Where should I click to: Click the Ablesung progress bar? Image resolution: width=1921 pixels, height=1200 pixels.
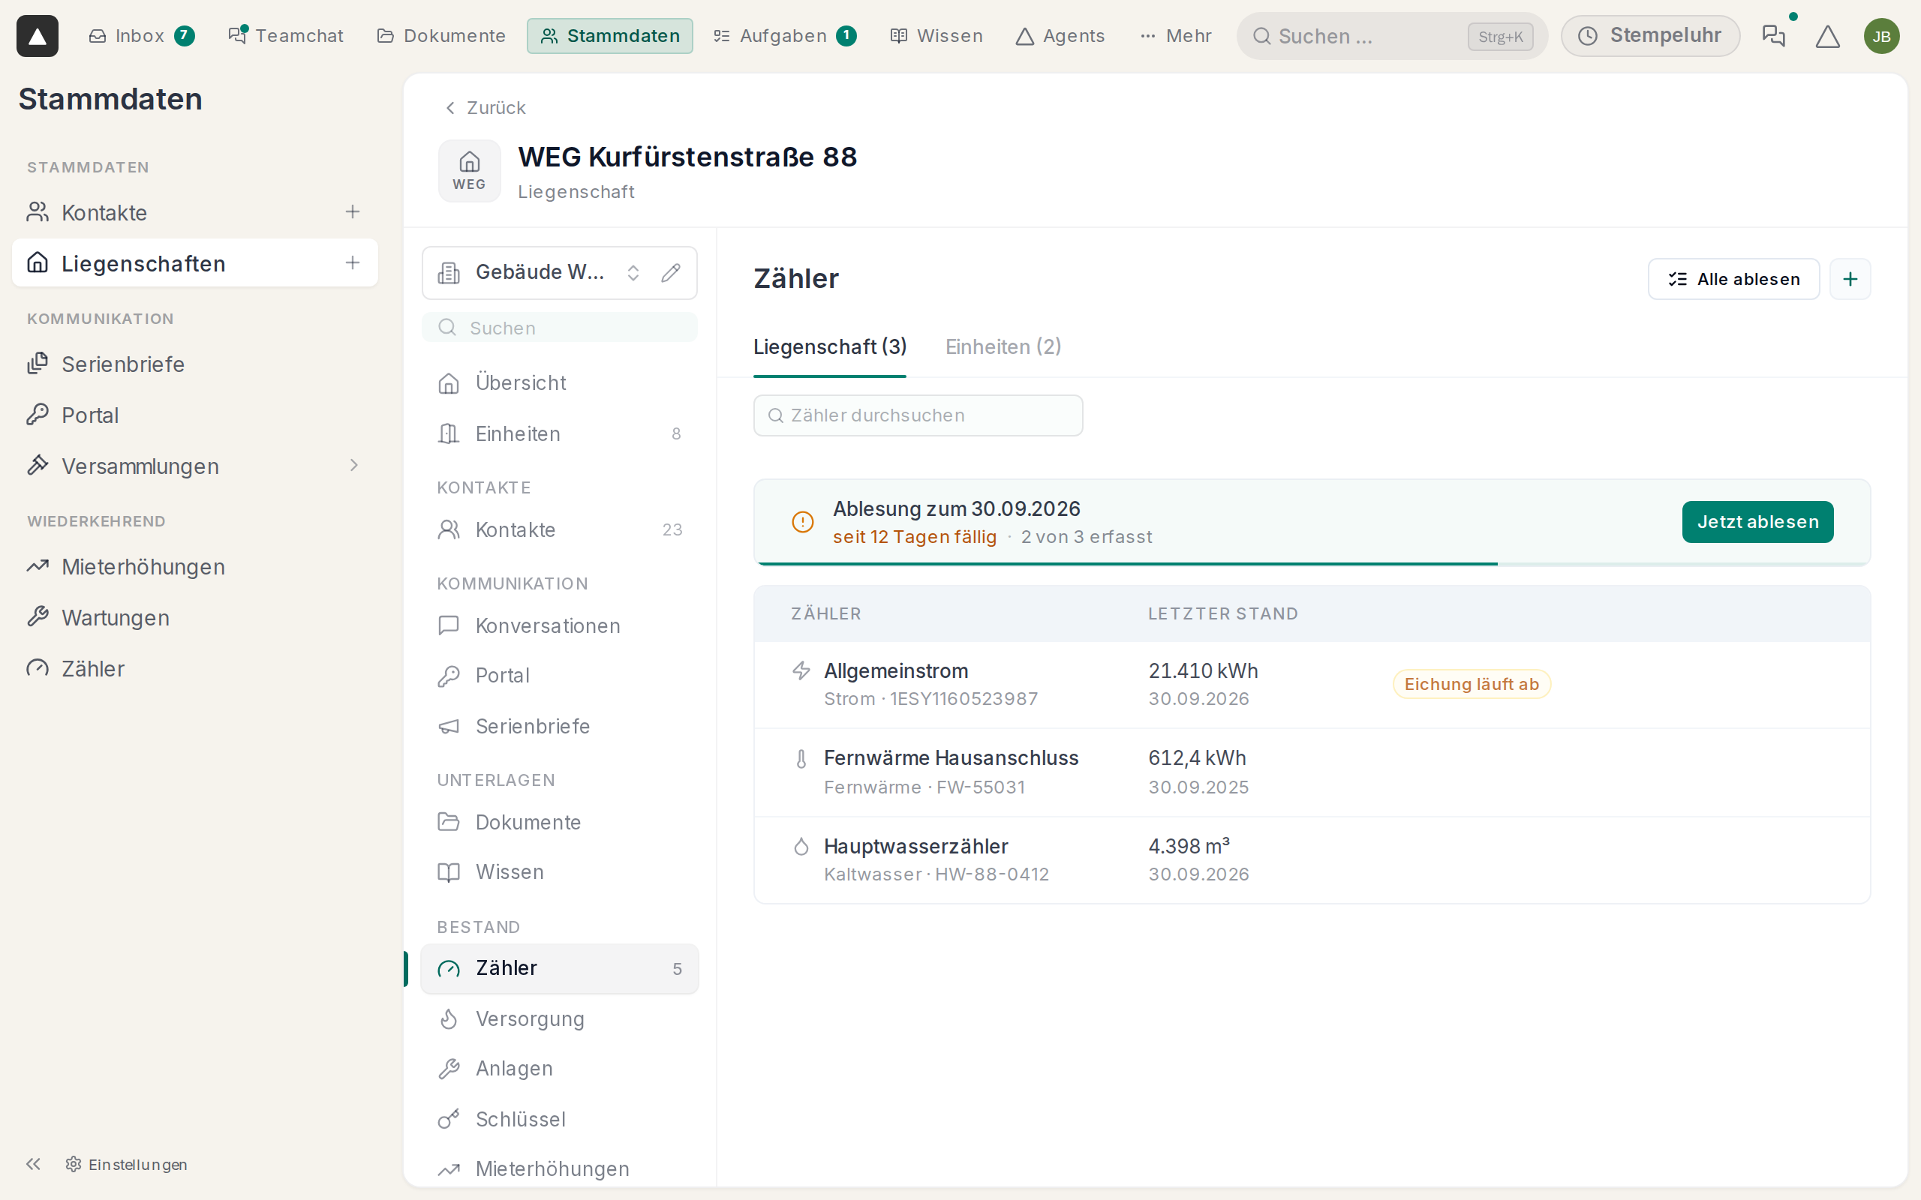(x=1312, y=563)
